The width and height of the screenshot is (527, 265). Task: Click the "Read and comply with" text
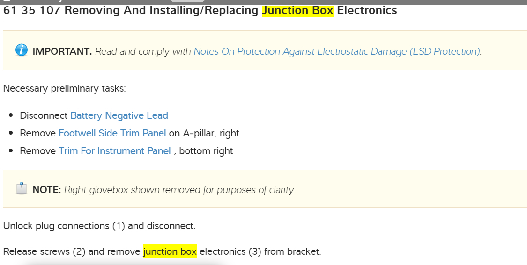click(x=143, y=51)
